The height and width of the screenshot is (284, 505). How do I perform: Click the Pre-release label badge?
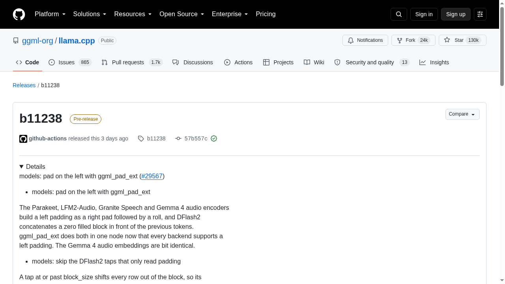coord(86,119)
